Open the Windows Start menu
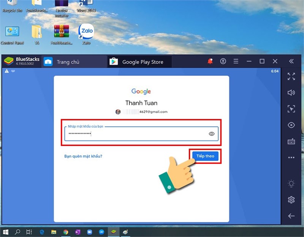This screenshot has height=237, width=304. click(x=6, y=232)
